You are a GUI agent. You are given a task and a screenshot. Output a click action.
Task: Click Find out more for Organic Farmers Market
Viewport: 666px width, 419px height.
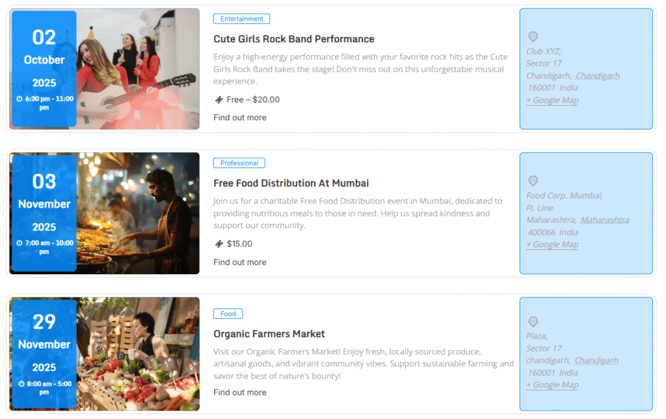click(239, 392)
